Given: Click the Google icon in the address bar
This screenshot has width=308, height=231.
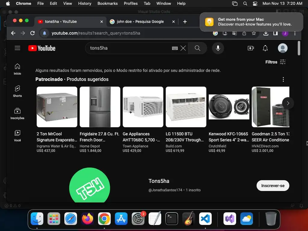Looking at the screenshot, I should point(215,33).
